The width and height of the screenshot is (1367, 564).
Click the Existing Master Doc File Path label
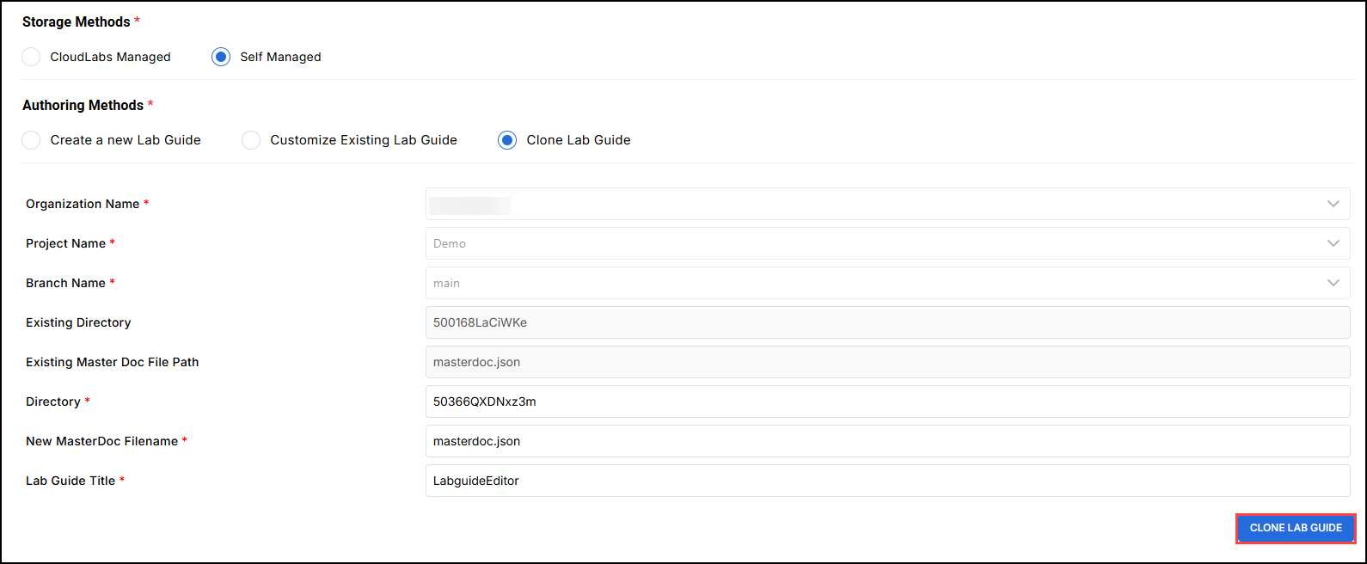point(112,362)
